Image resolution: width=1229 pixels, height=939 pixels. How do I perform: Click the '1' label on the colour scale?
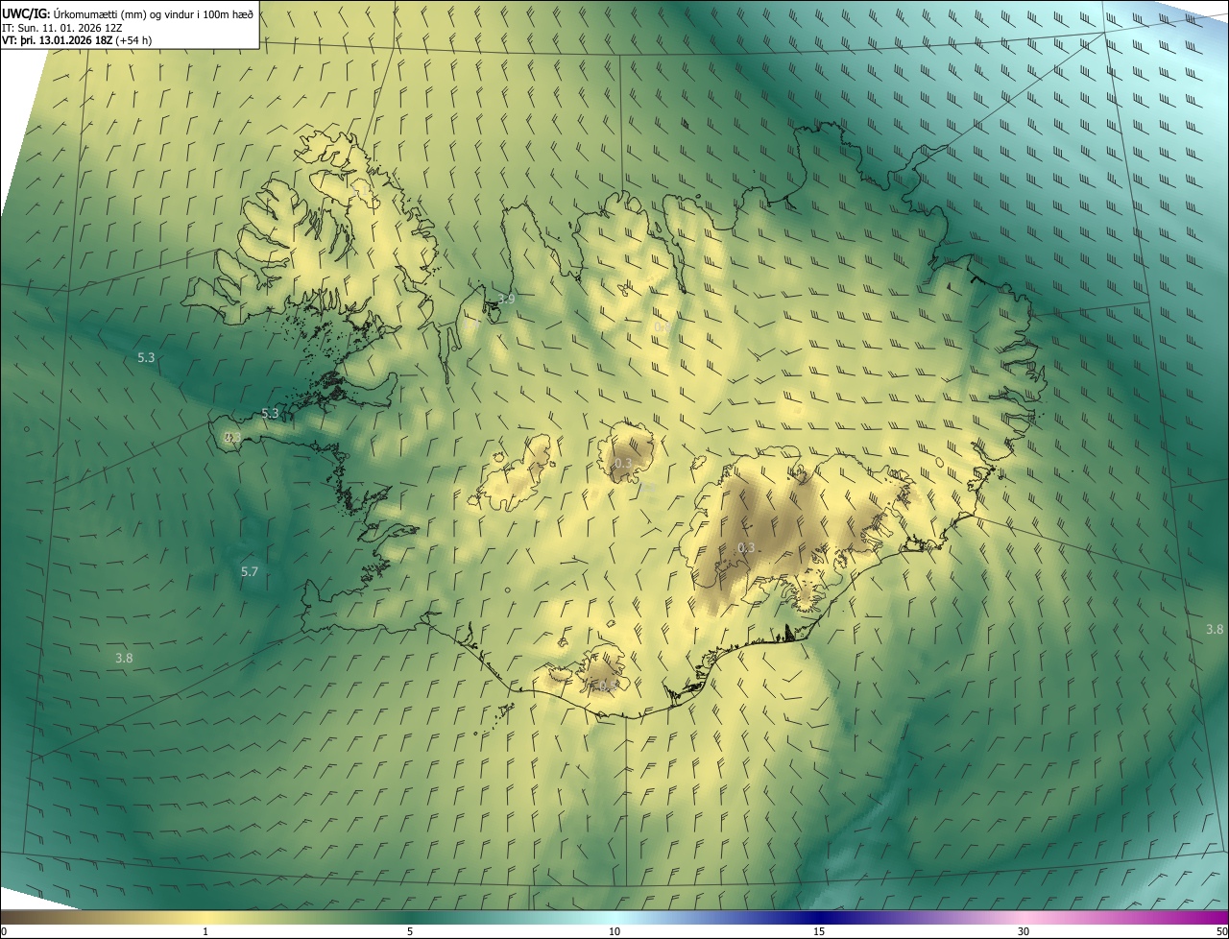(x=205, y=931)
